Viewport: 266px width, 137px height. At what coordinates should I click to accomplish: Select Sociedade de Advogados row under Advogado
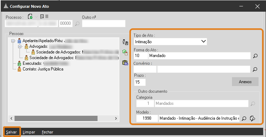tap(75, 52)
